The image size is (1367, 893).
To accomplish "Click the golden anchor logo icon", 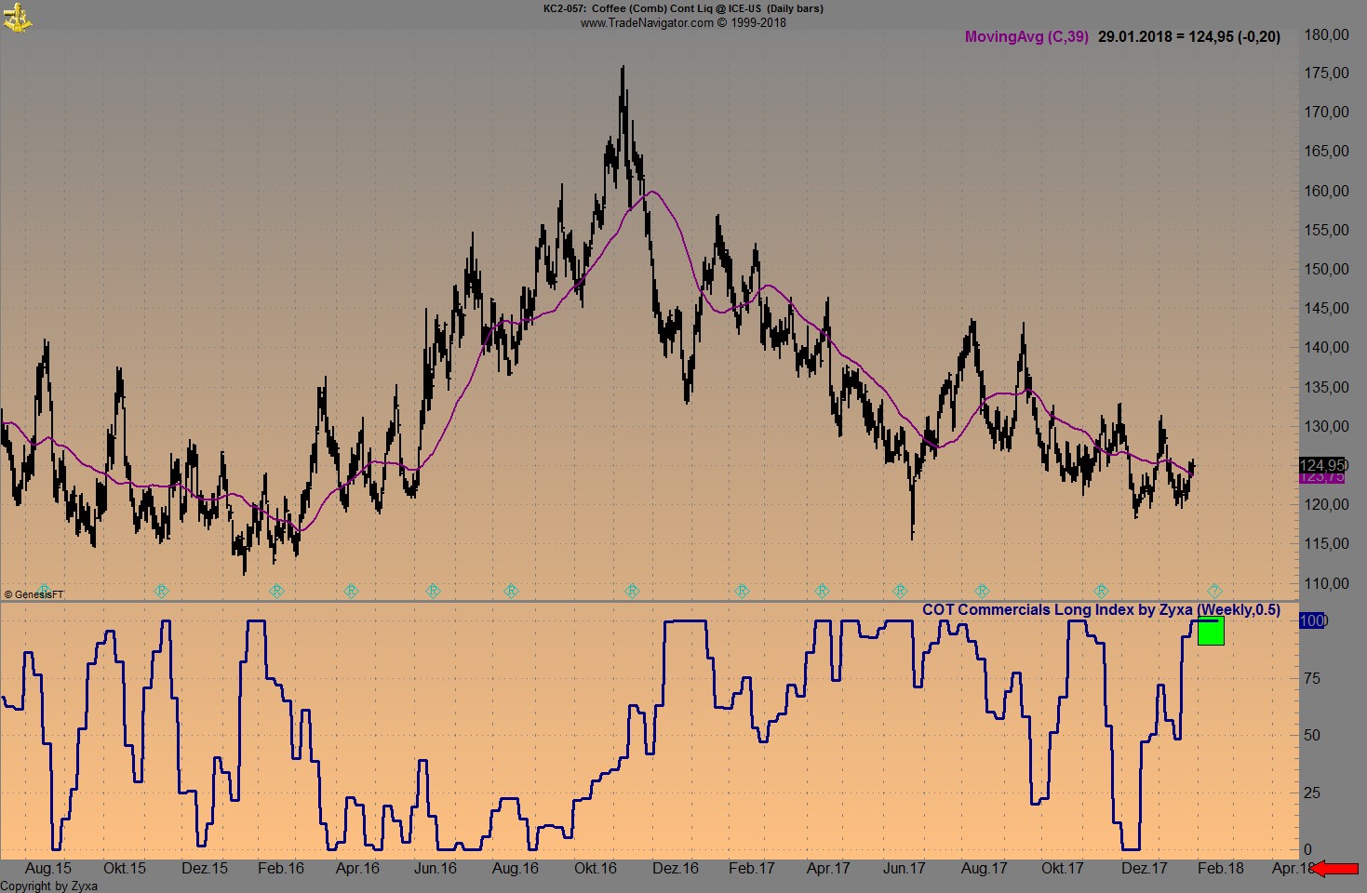I will click(x=17, y=17).
